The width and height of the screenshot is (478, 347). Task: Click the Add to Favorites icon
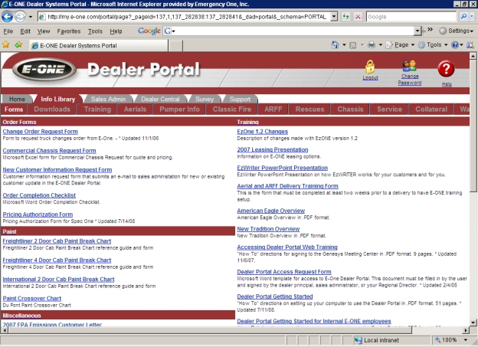coord(18,45)
